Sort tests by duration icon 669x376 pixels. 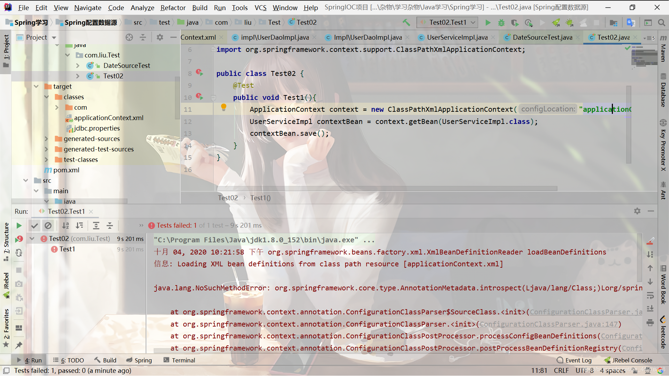click(x=79, y=226)
